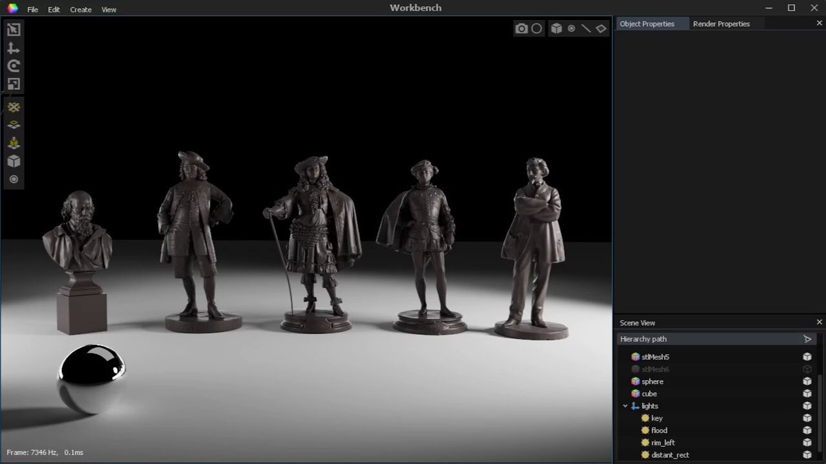The image size is (826, 464).
Task: Pick the scale tool
Action: pos(14,84)
